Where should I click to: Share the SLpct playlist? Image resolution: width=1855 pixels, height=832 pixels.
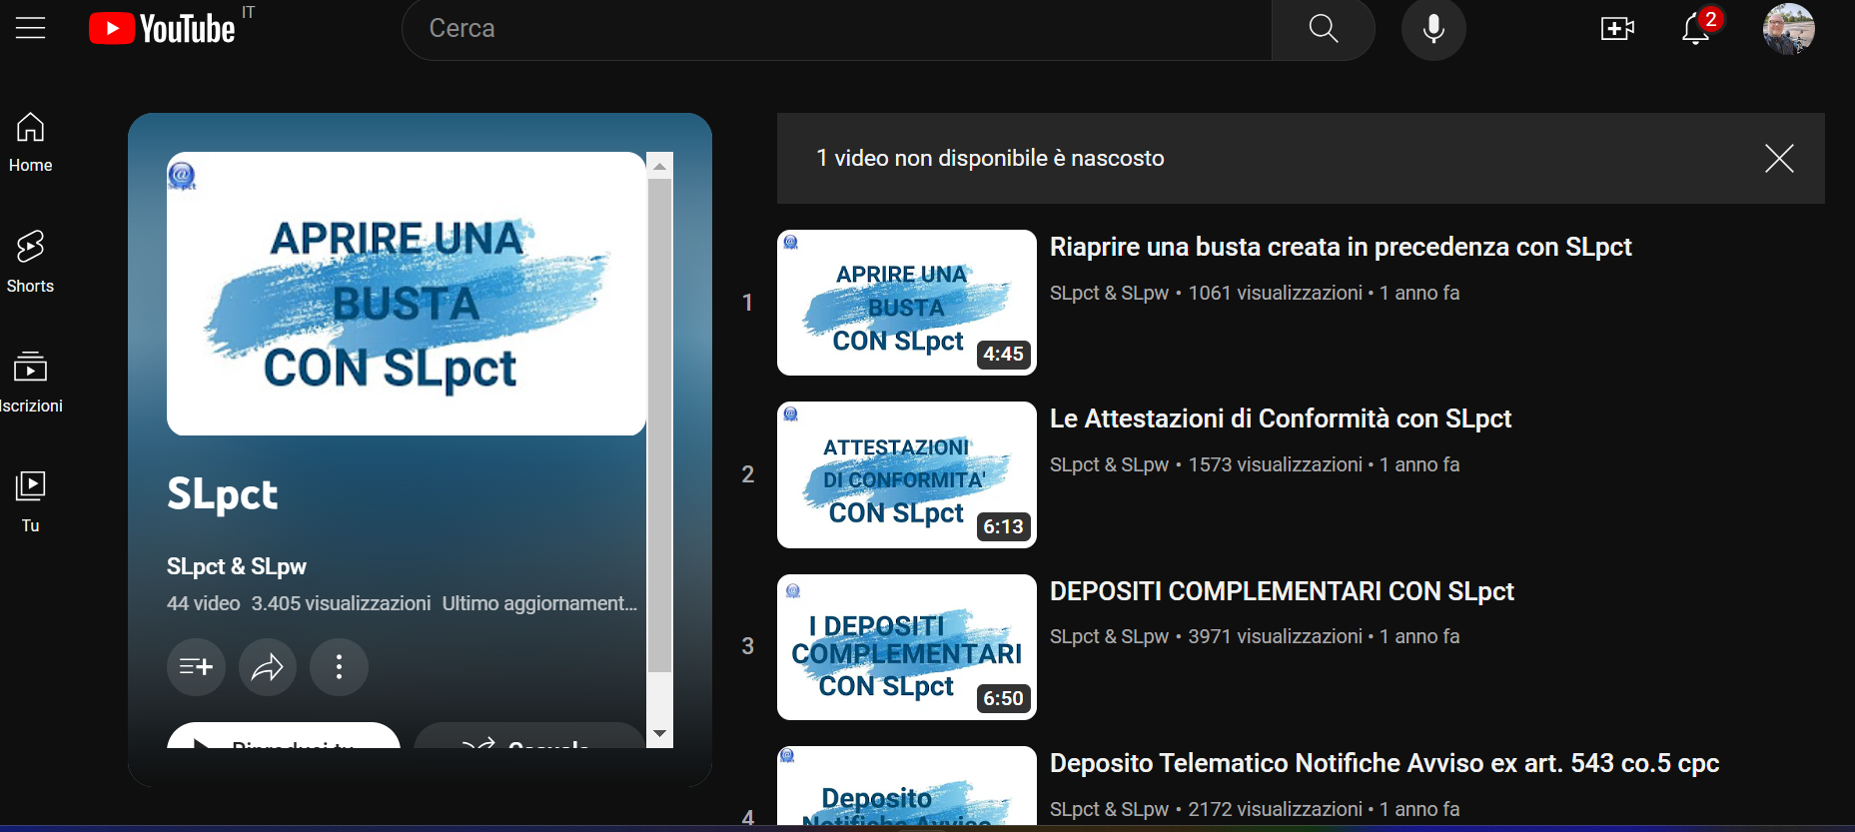tap(268, 666)
